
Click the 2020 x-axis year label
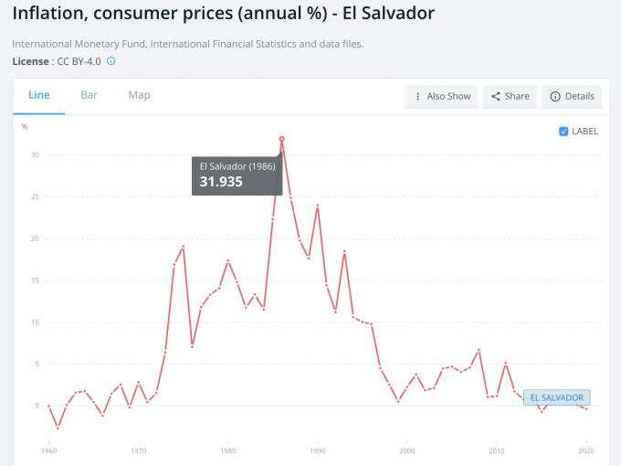(x=586, y=450)
